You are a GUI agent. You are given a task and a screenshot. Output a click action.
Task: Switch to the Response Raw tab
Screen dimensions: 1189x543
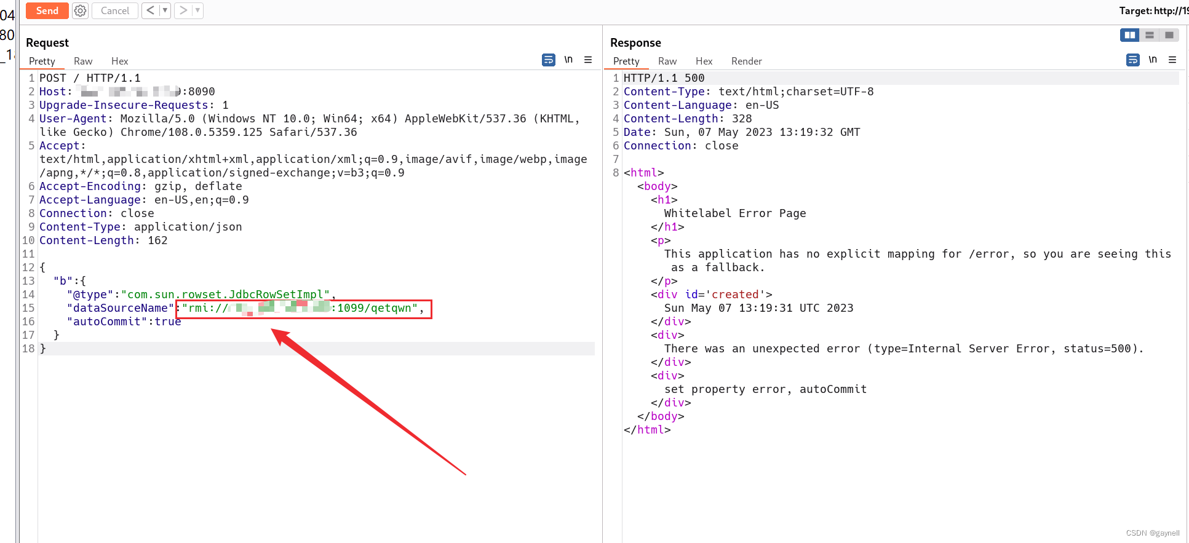(667, 61)
